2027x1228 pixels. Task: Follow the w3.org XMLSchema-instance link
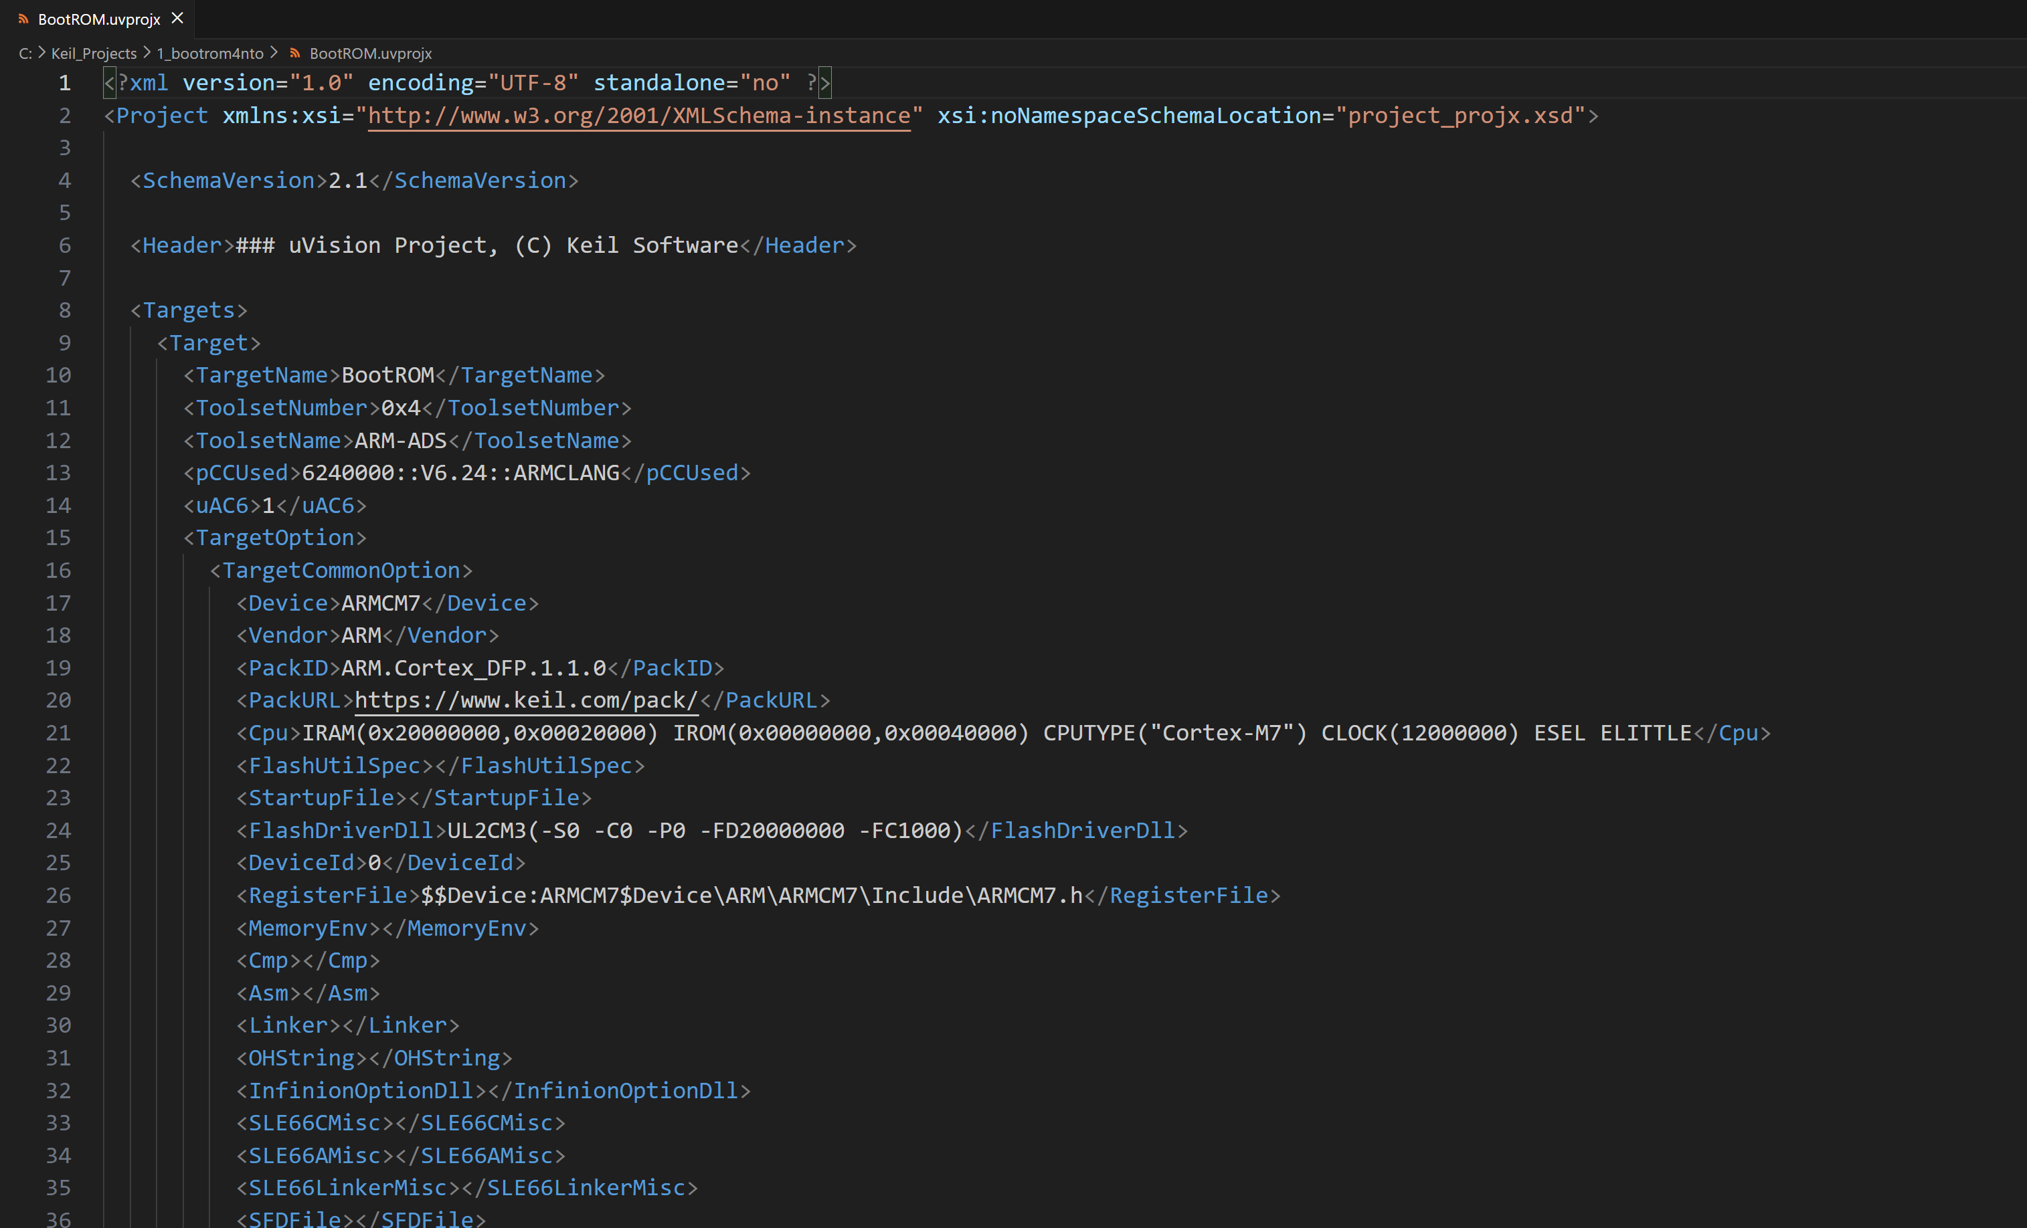[639, 115]
